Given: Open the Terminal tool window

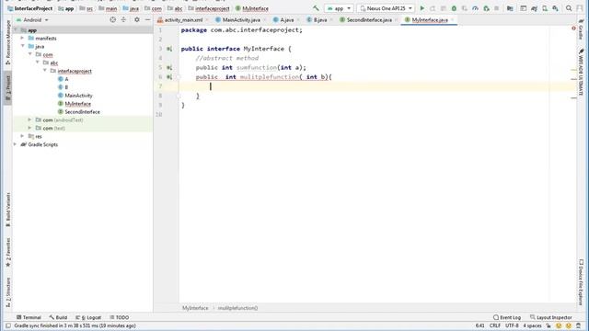Looking at the screenshot, I should pyautogui.click(x=29, y=317).
